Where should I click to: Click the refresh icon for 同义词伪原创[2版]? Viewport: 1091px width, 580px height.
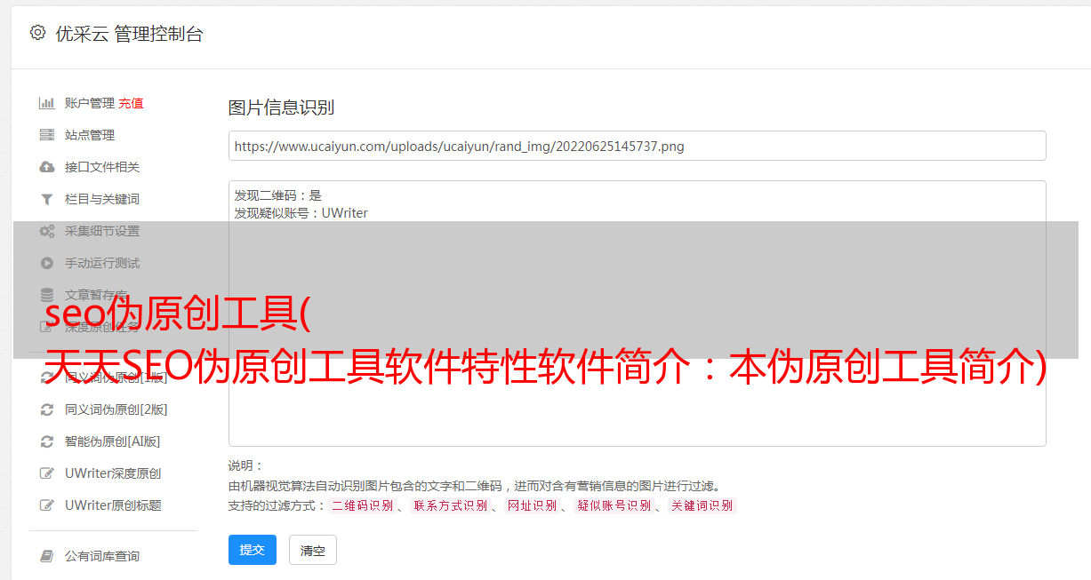click(x=47, y=409)
